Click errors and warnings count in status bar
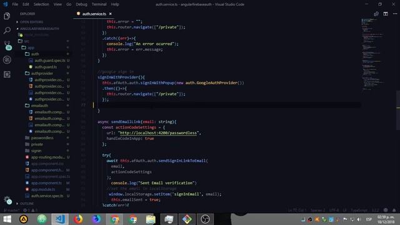The image size is (400, 225). pos(30,211)
